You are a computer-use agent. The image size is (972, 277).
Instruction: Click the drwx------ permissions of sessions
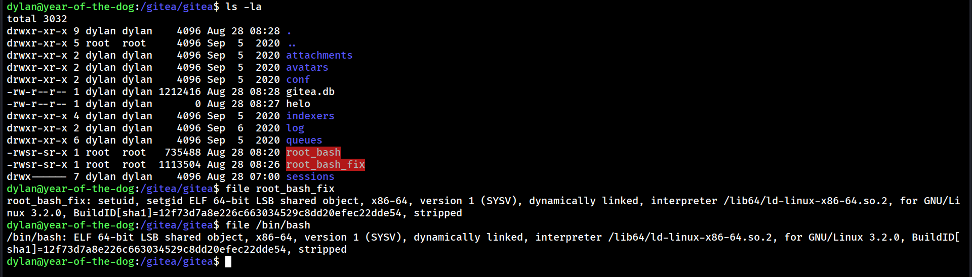[x=36, y=176]
